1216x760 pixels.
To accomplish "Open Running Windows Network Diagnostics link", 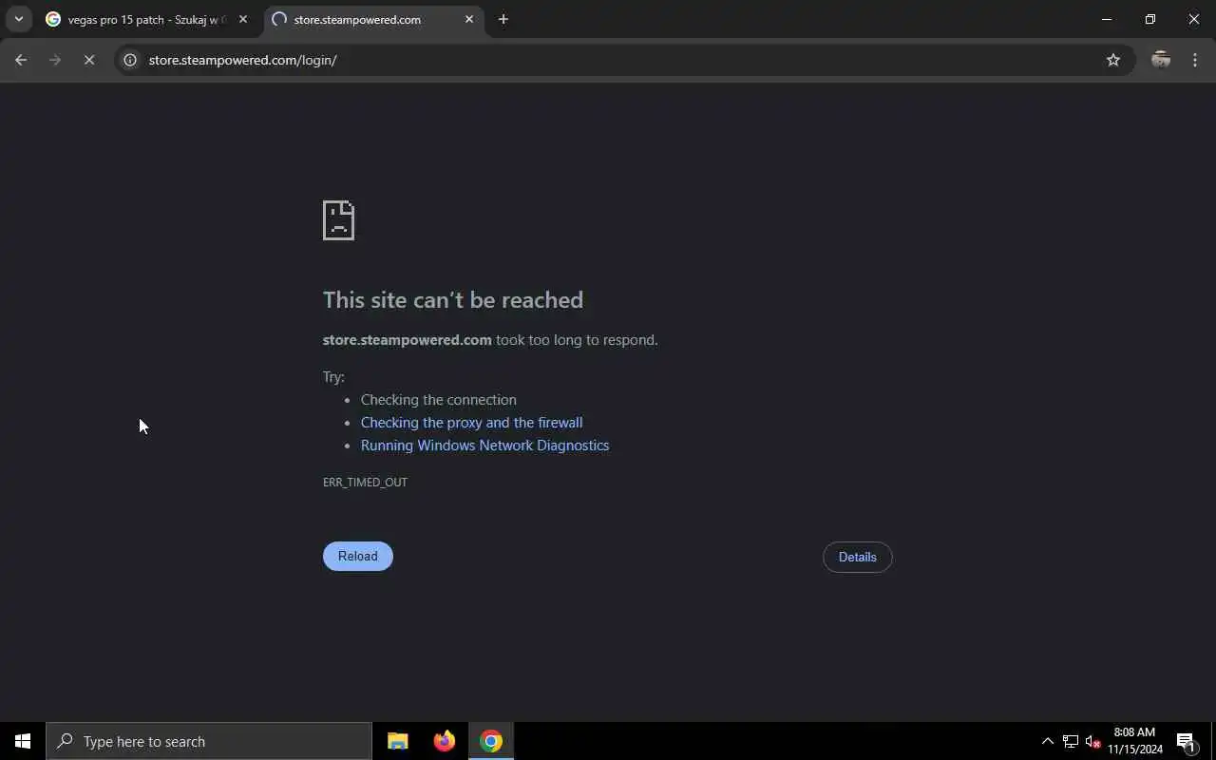I will (x=485, y=446).
